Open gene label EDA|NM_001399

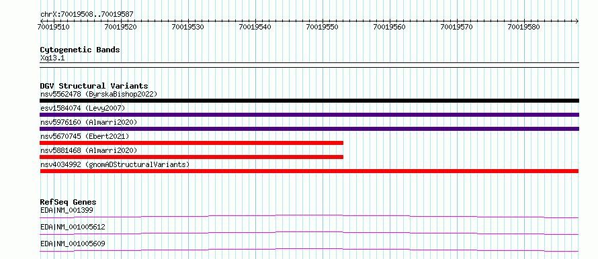pos(67,210)
